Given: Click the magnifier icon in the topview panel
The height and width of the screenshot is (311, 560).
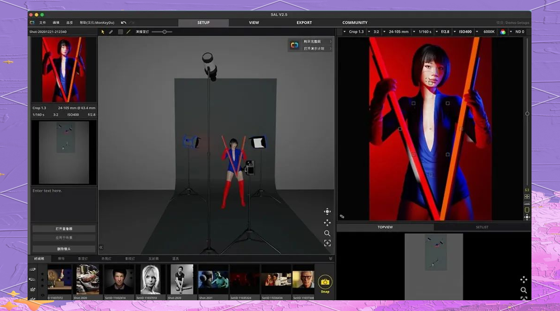Looking at the screenshot, I should (x=524, y=290).
